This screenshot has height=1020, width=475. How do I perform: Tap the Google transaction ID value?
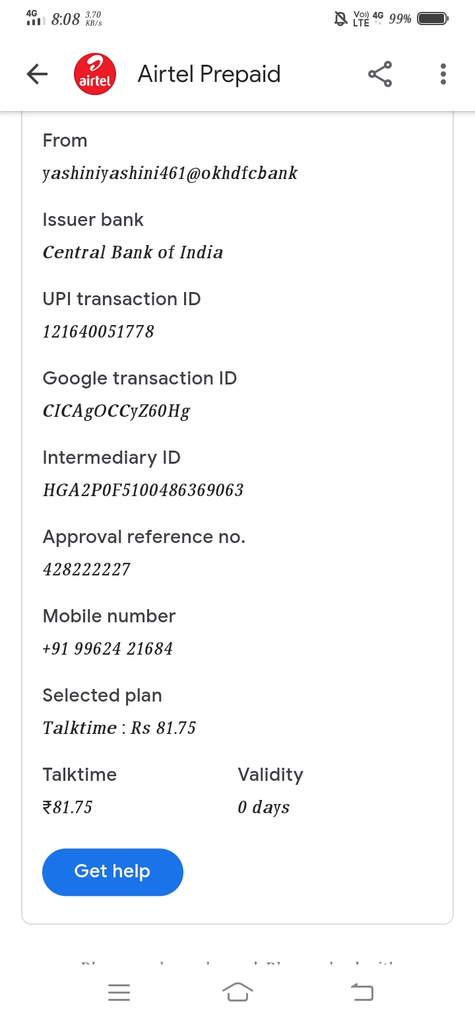pyautogui.click(x=116, y=411)
